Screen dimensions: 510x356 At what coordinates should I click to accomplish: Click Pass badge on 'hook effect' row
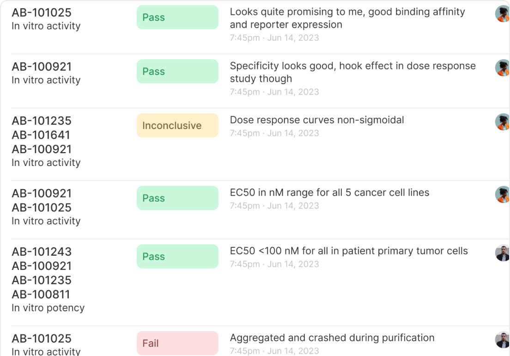(x=177, y=72)
